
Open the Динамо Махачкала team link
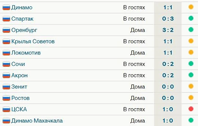pyautogui.click(x=37, y=121)
